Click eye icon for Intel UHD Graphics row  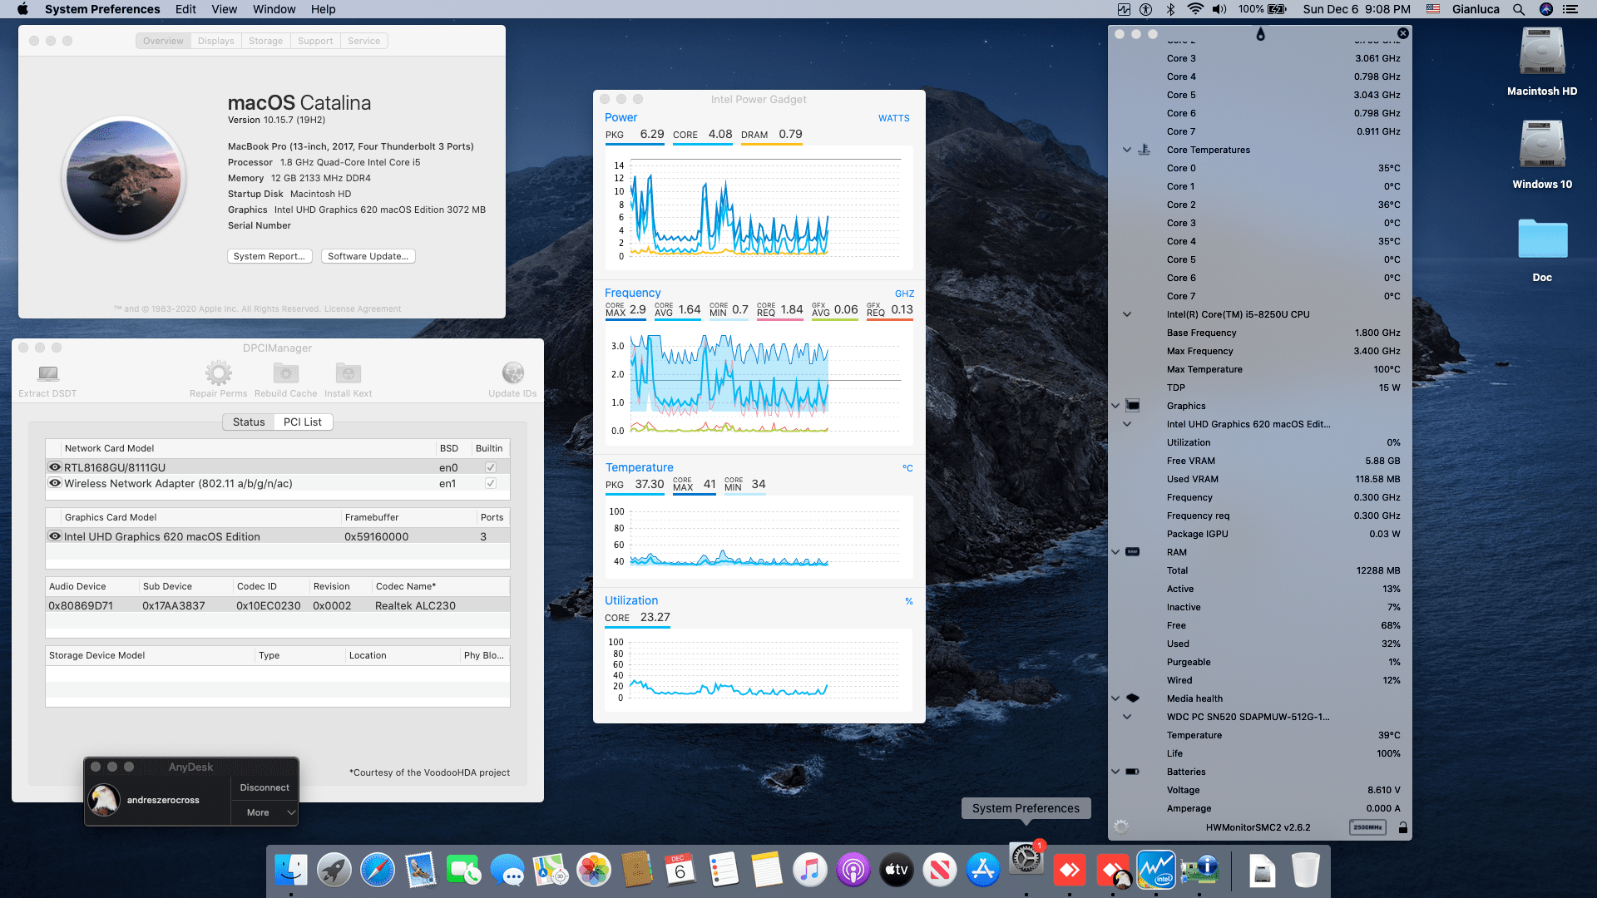click(55, 536)
